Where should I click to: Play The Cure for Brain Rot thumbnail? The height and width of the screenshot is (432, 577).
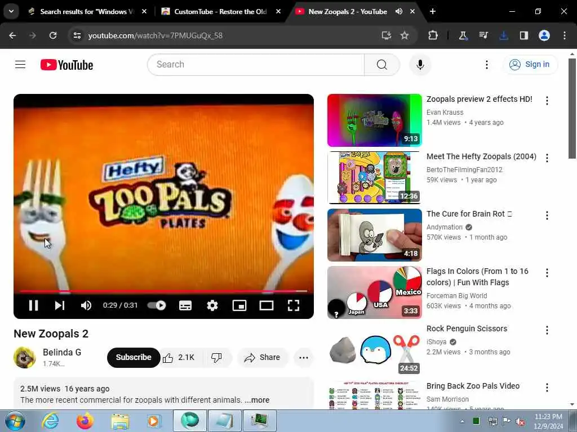374,235
